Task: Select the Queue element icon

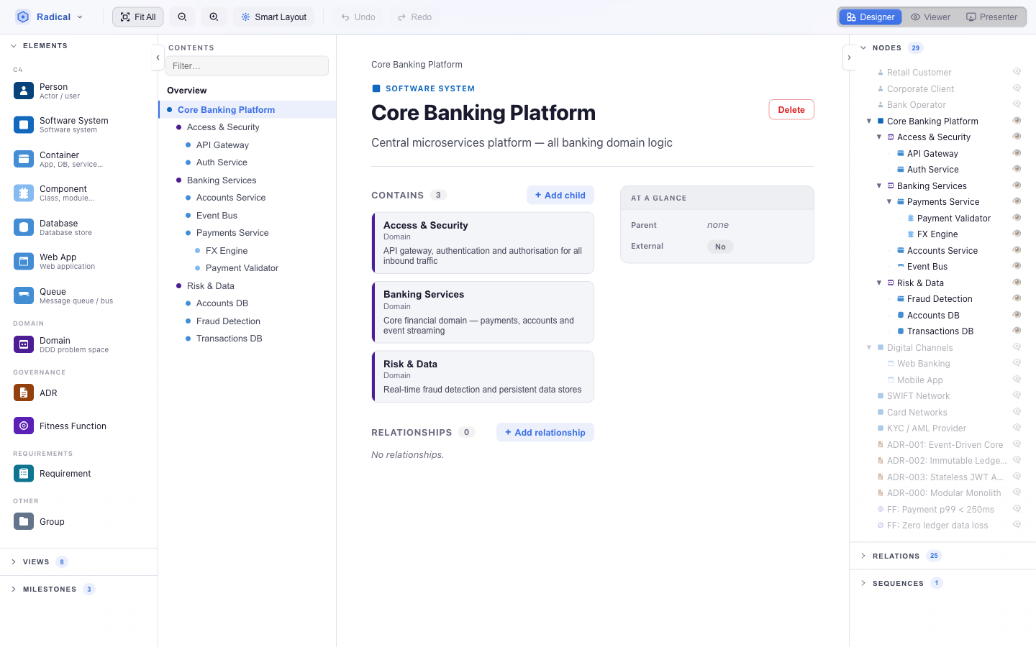Action: (24, 295)
